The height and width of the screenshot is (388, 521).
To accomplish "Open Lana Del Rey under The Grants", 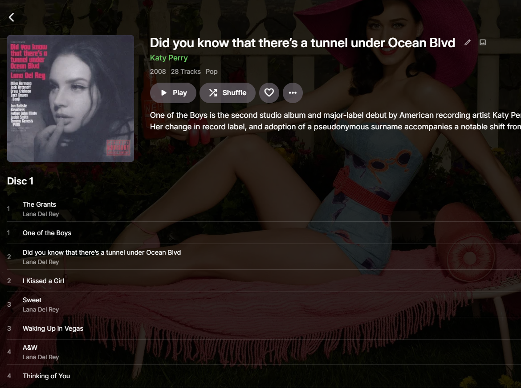I will (41, 214).
